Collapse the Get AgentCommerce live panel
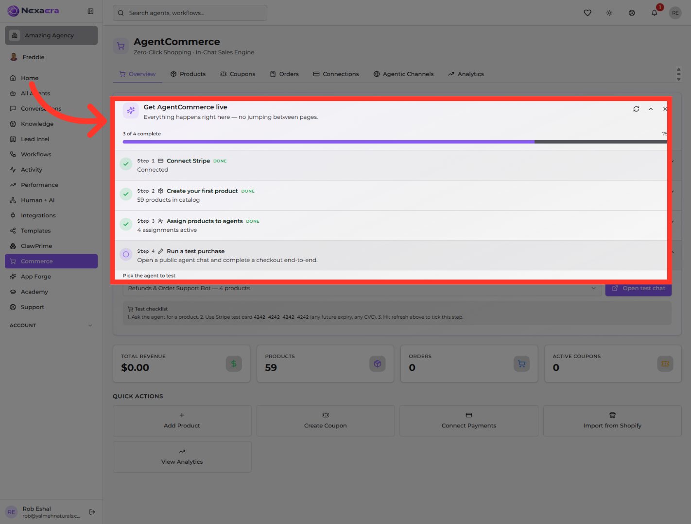The height and width of the screenshot is (524, 691). 651,109
